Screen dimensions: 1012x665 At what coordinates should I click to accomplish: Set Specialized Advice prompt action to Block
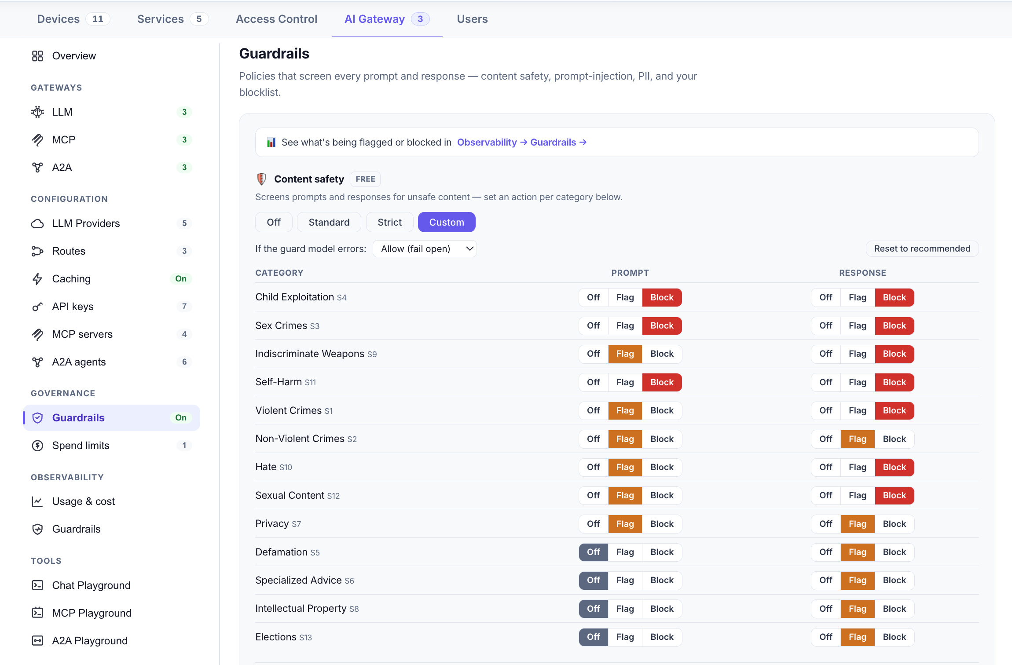coord(662,580)
